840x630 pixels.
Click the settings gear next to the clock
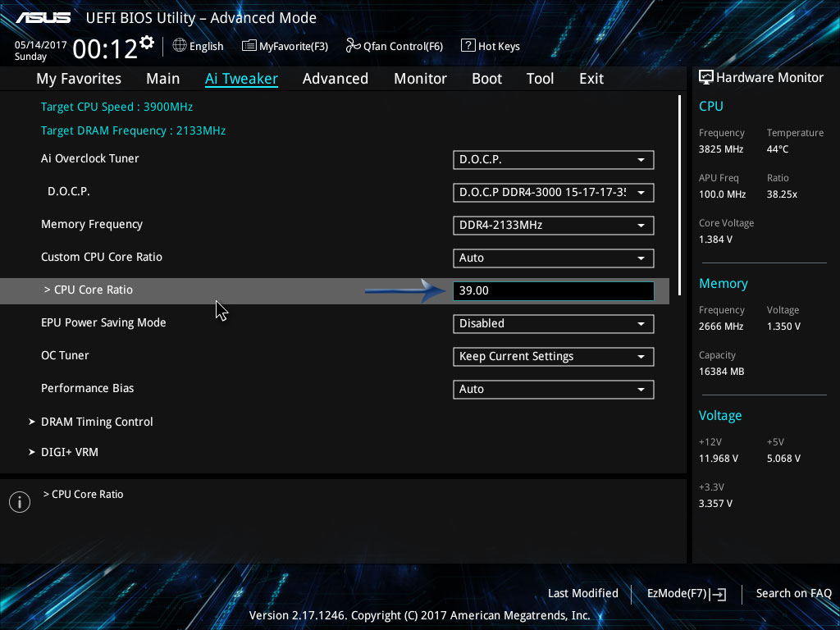tap(147, 43)
